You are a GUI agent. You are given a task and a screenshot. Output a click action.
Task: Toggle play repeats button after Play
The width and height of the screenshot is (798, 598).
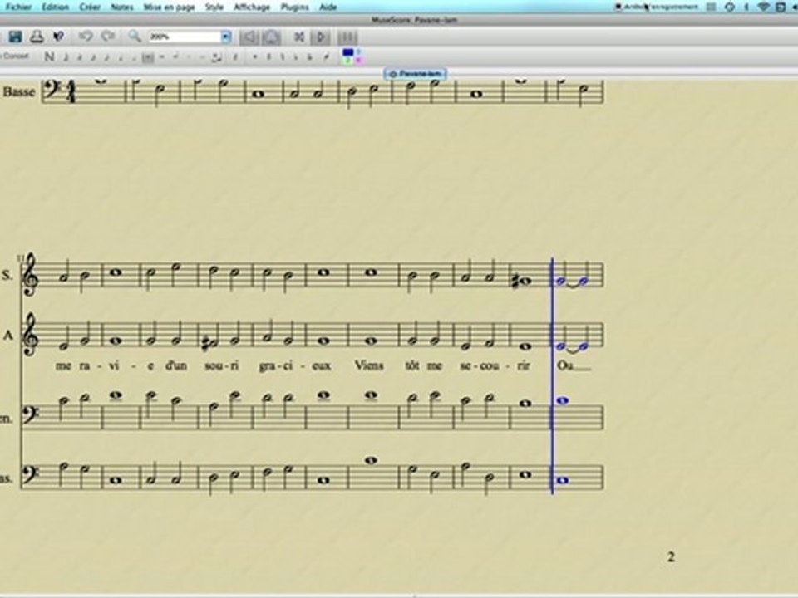(347, 37)
